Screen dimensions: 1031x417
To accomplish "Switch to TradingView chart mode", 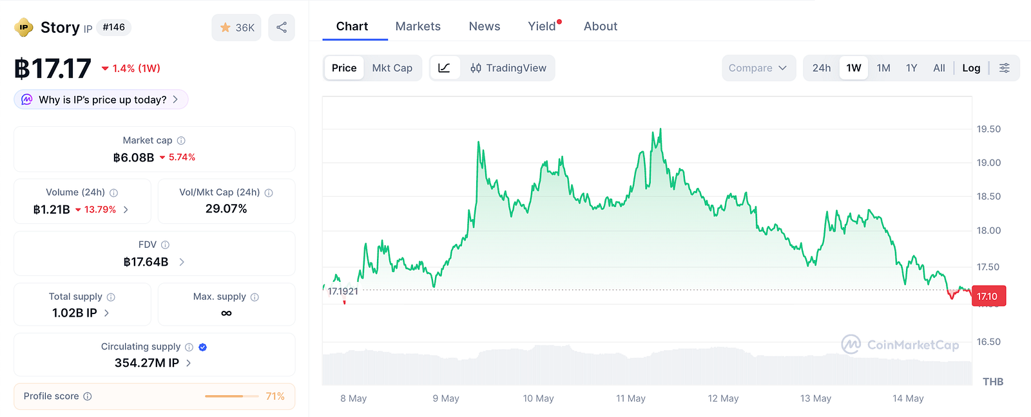I will 508,68.
